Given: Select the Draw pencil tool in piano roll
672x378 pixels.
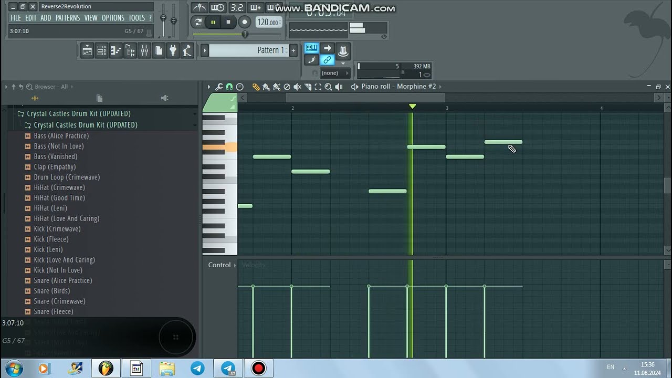Looking at the screenshot, I should (256, 87).
